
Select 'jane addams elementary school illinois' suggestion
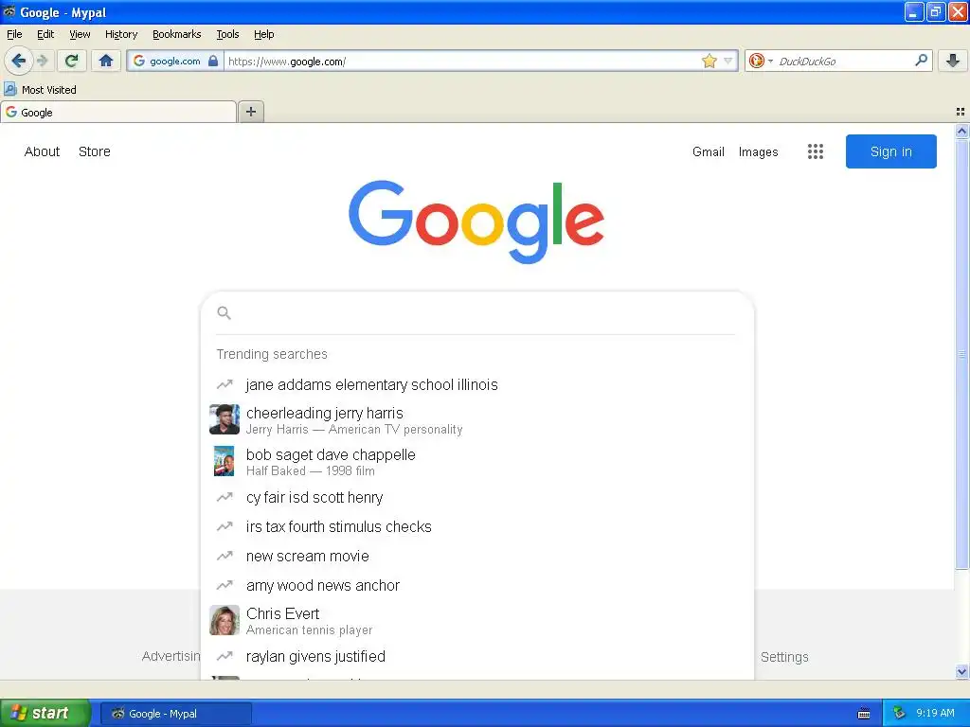pos(371,384)
